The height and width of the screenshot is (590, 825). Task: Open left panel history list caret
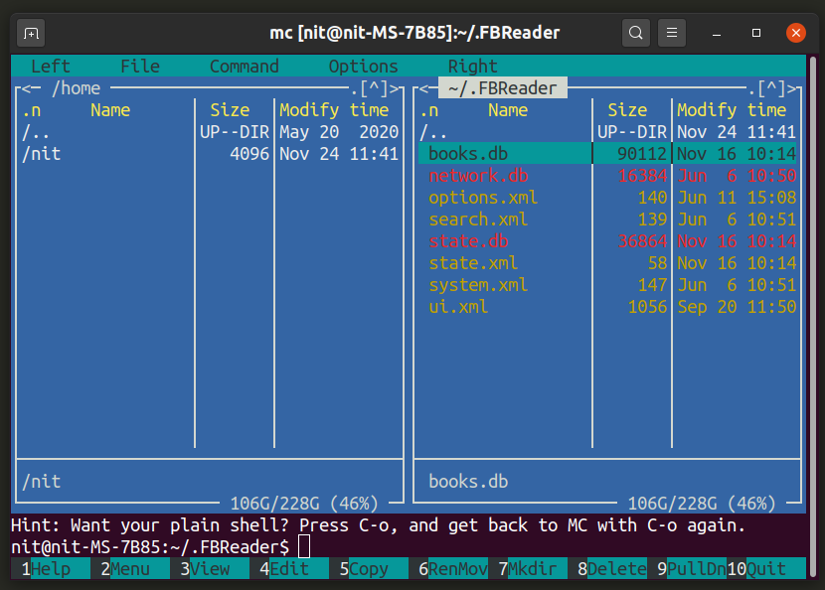coord(374,88)
